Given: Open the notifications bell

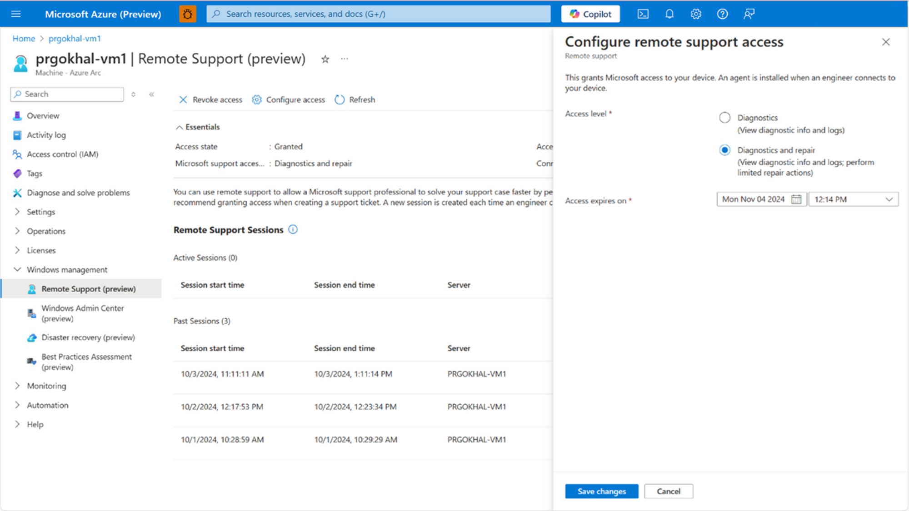Looking at the screenshot, I should coord(669,14).
